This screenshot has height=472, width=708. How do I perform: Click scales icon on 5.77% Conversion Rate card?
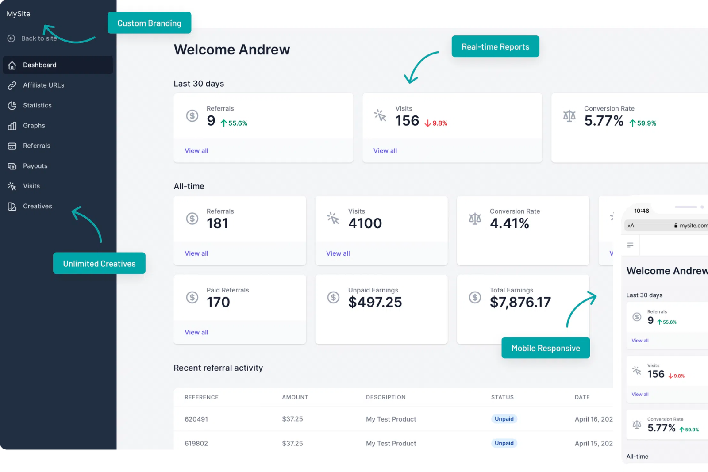(x=569, y=116)
